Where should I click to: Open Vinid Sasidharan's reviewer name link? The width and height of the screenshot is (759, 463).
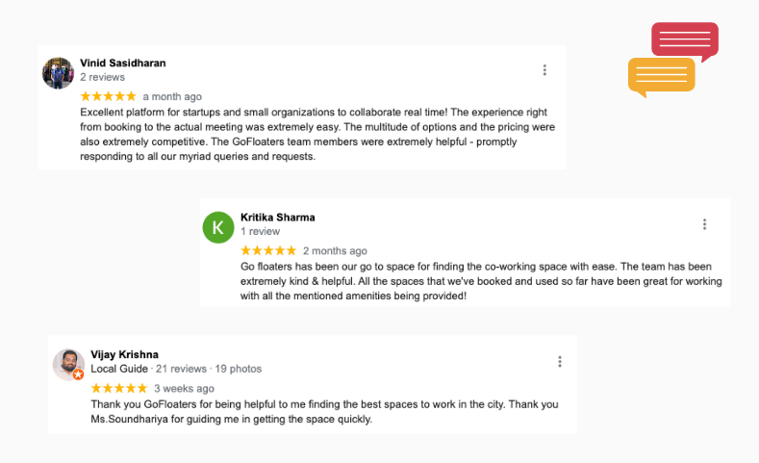(x=122, y=63)
